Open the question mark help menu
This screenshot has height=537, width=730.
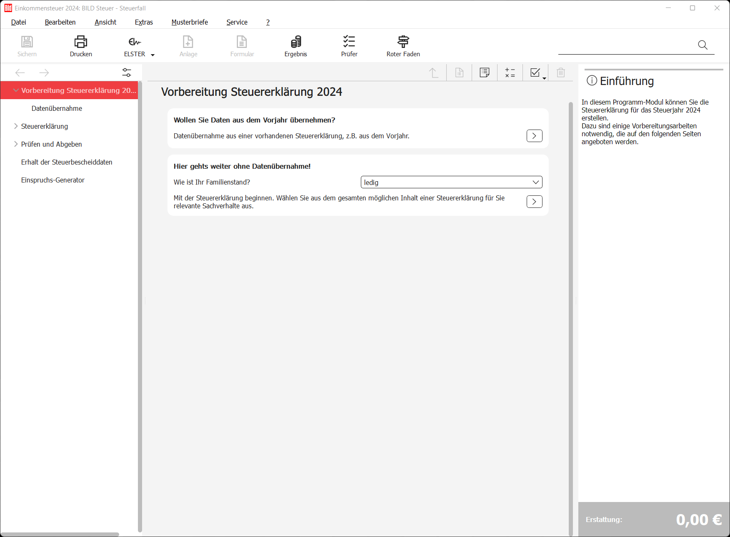268,22
